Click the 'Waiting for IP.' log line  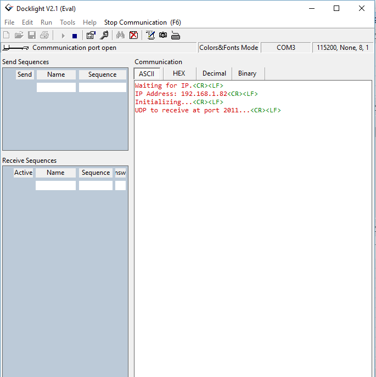[x=179, y=85]
